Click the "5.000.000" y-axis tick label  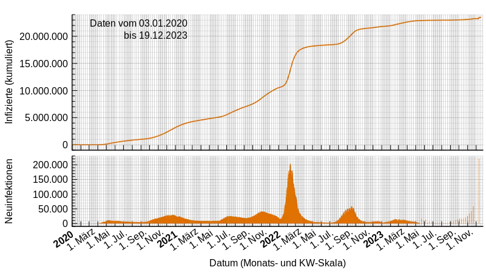47,118
